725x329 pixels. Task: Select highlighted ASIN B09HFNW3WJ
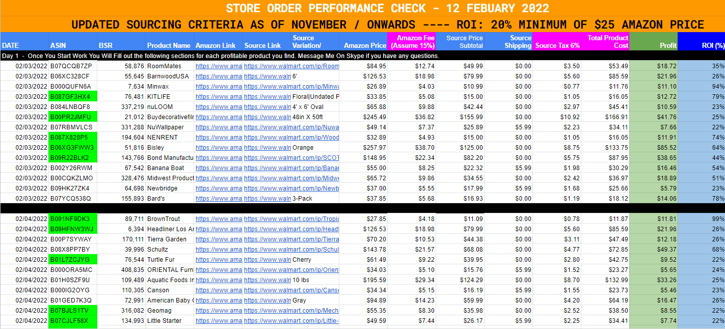coord(73,229)
